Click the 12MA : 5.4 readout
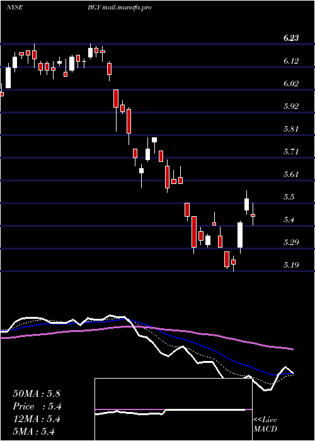This screenshot has width=315, height=441. 37,419
